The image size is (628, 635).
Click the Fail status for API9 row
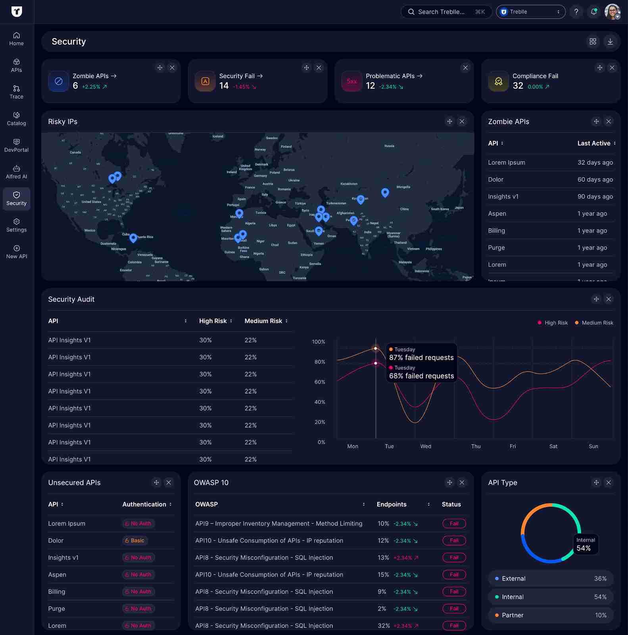coord(454,523)
